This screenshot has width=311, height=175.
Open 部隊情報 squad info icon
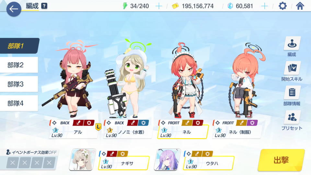(x=292, y=92)
